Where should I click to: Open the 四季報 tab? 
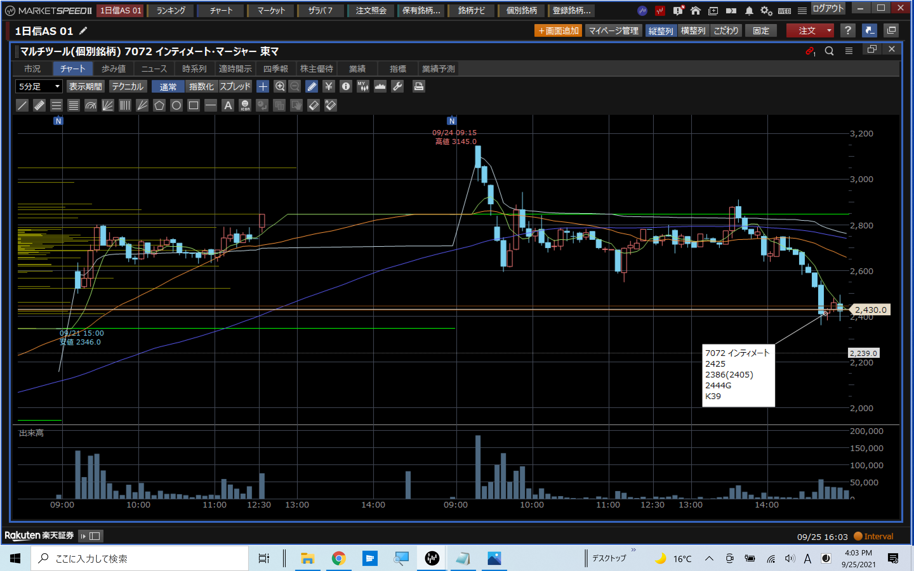pos(276,69)
